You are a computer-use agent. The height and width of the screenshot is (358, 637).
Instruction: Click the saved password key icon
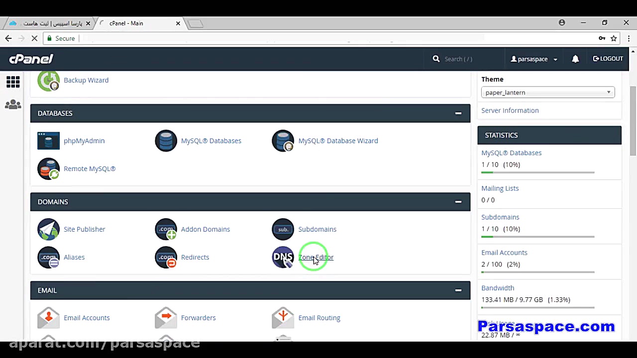point(602,38)
